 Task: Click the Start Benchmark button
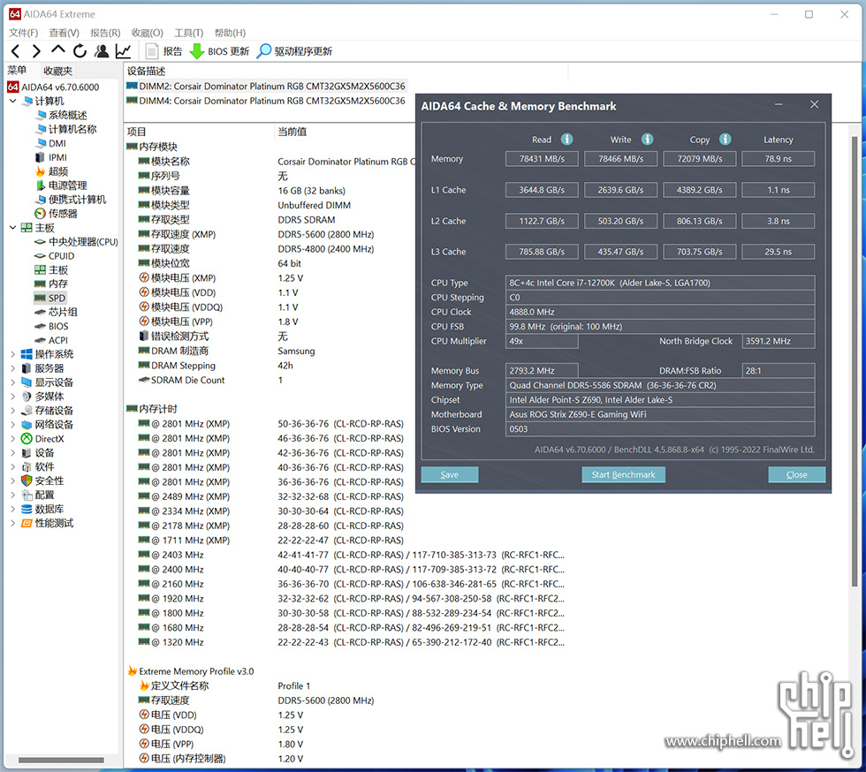(x=623, y=474)
